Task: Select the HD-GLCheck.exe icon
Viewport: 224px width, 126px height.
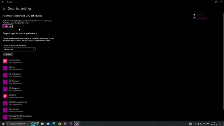Action: click(5, 75)
